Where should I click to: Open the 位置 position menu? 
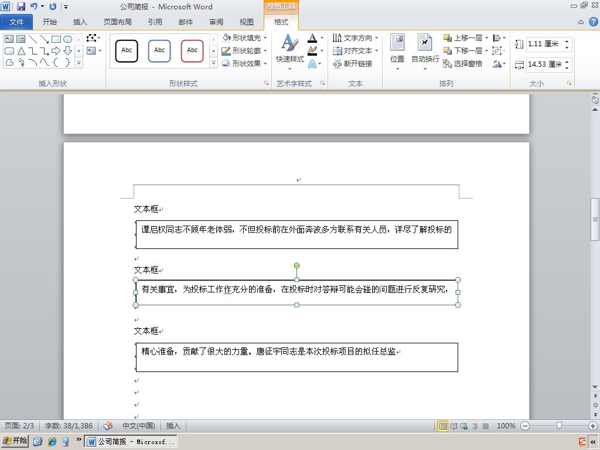[397, 52]
